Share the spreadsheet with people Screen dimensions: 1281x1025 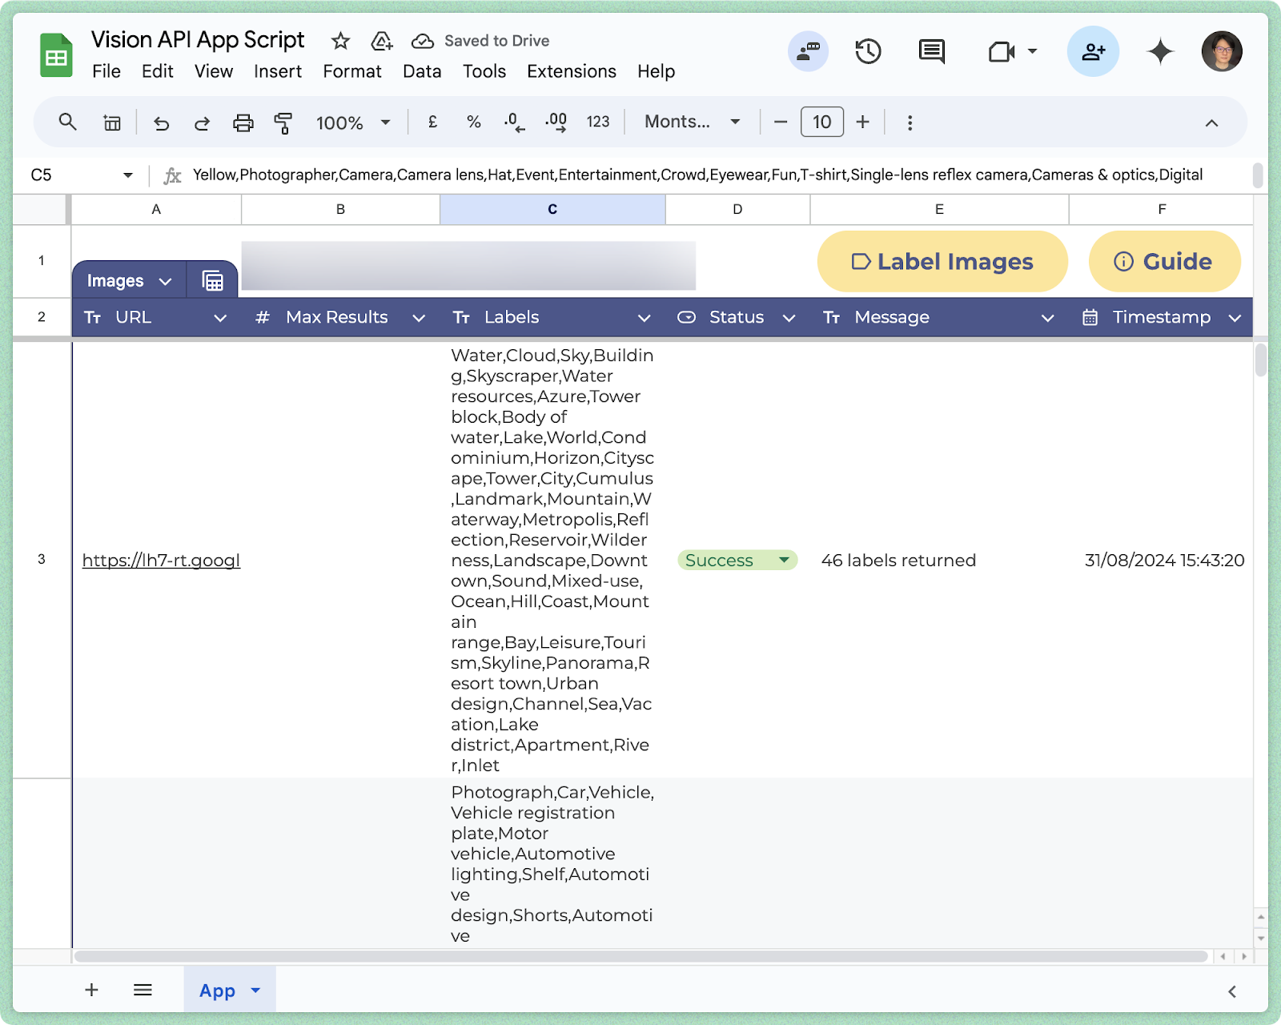(x=1093, y=52)
